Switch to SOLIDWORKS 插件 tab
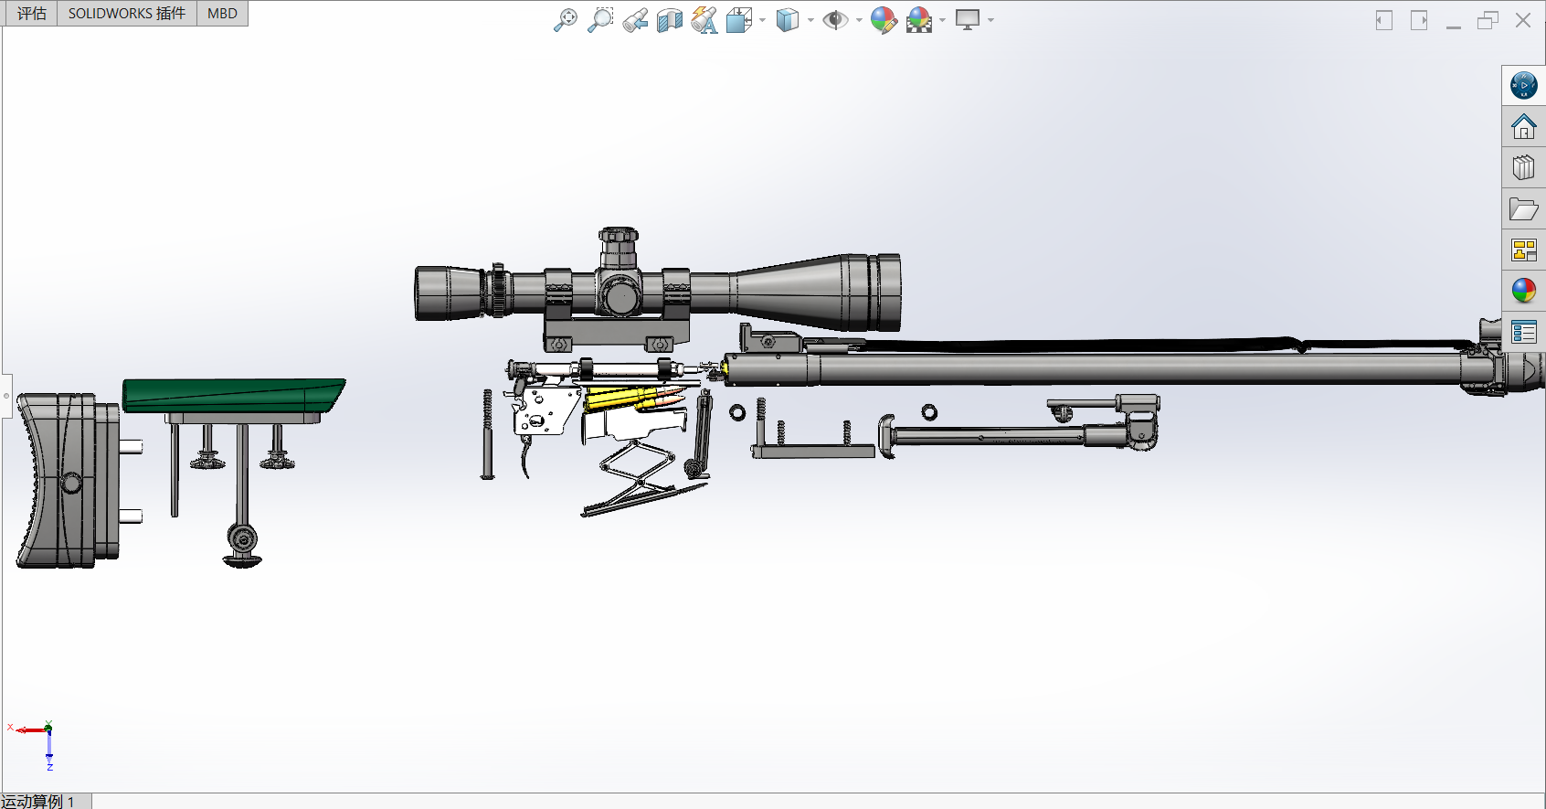1546x809 pixels. pyautogui.click(x=127, y=14)
